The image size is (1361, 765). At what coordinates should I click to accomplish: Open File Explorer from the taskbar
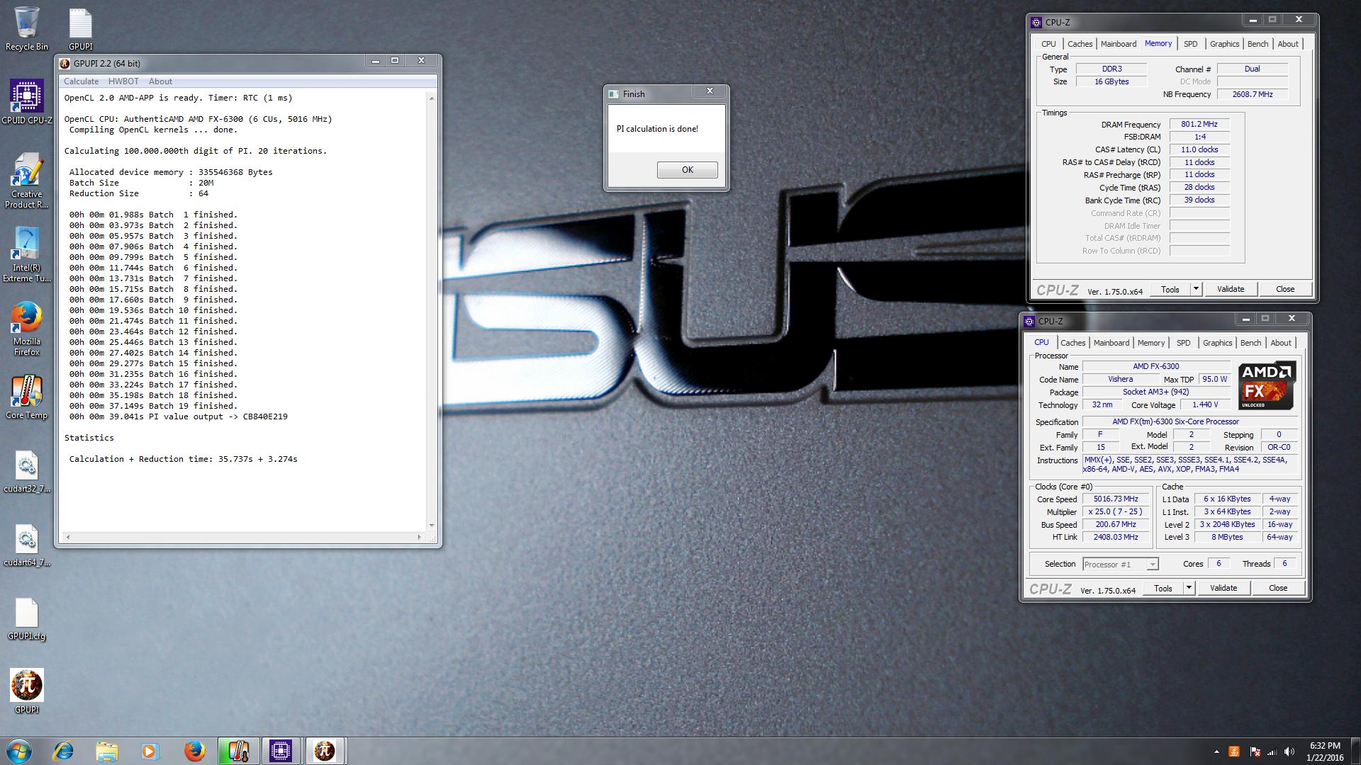coord(106,751)
